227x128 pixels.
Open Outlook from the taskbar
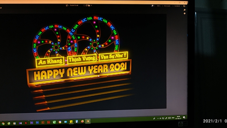point(65,122)
